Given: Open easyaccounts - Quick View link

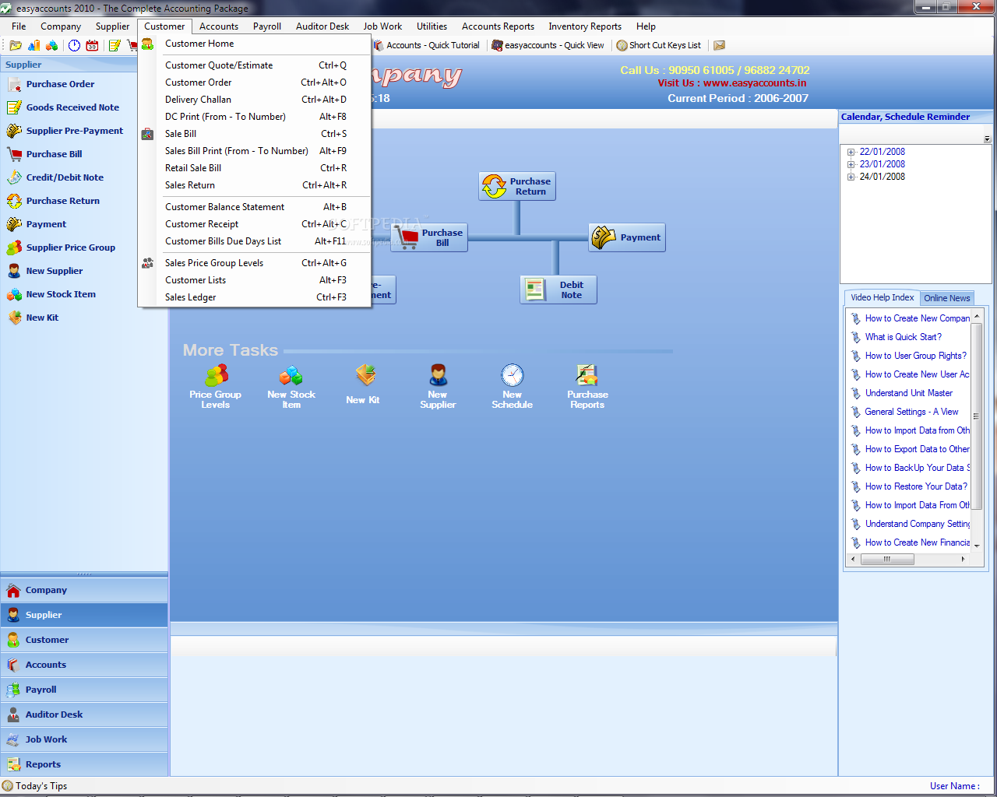Looking at the screenshot, I should (x=548, y=45).
